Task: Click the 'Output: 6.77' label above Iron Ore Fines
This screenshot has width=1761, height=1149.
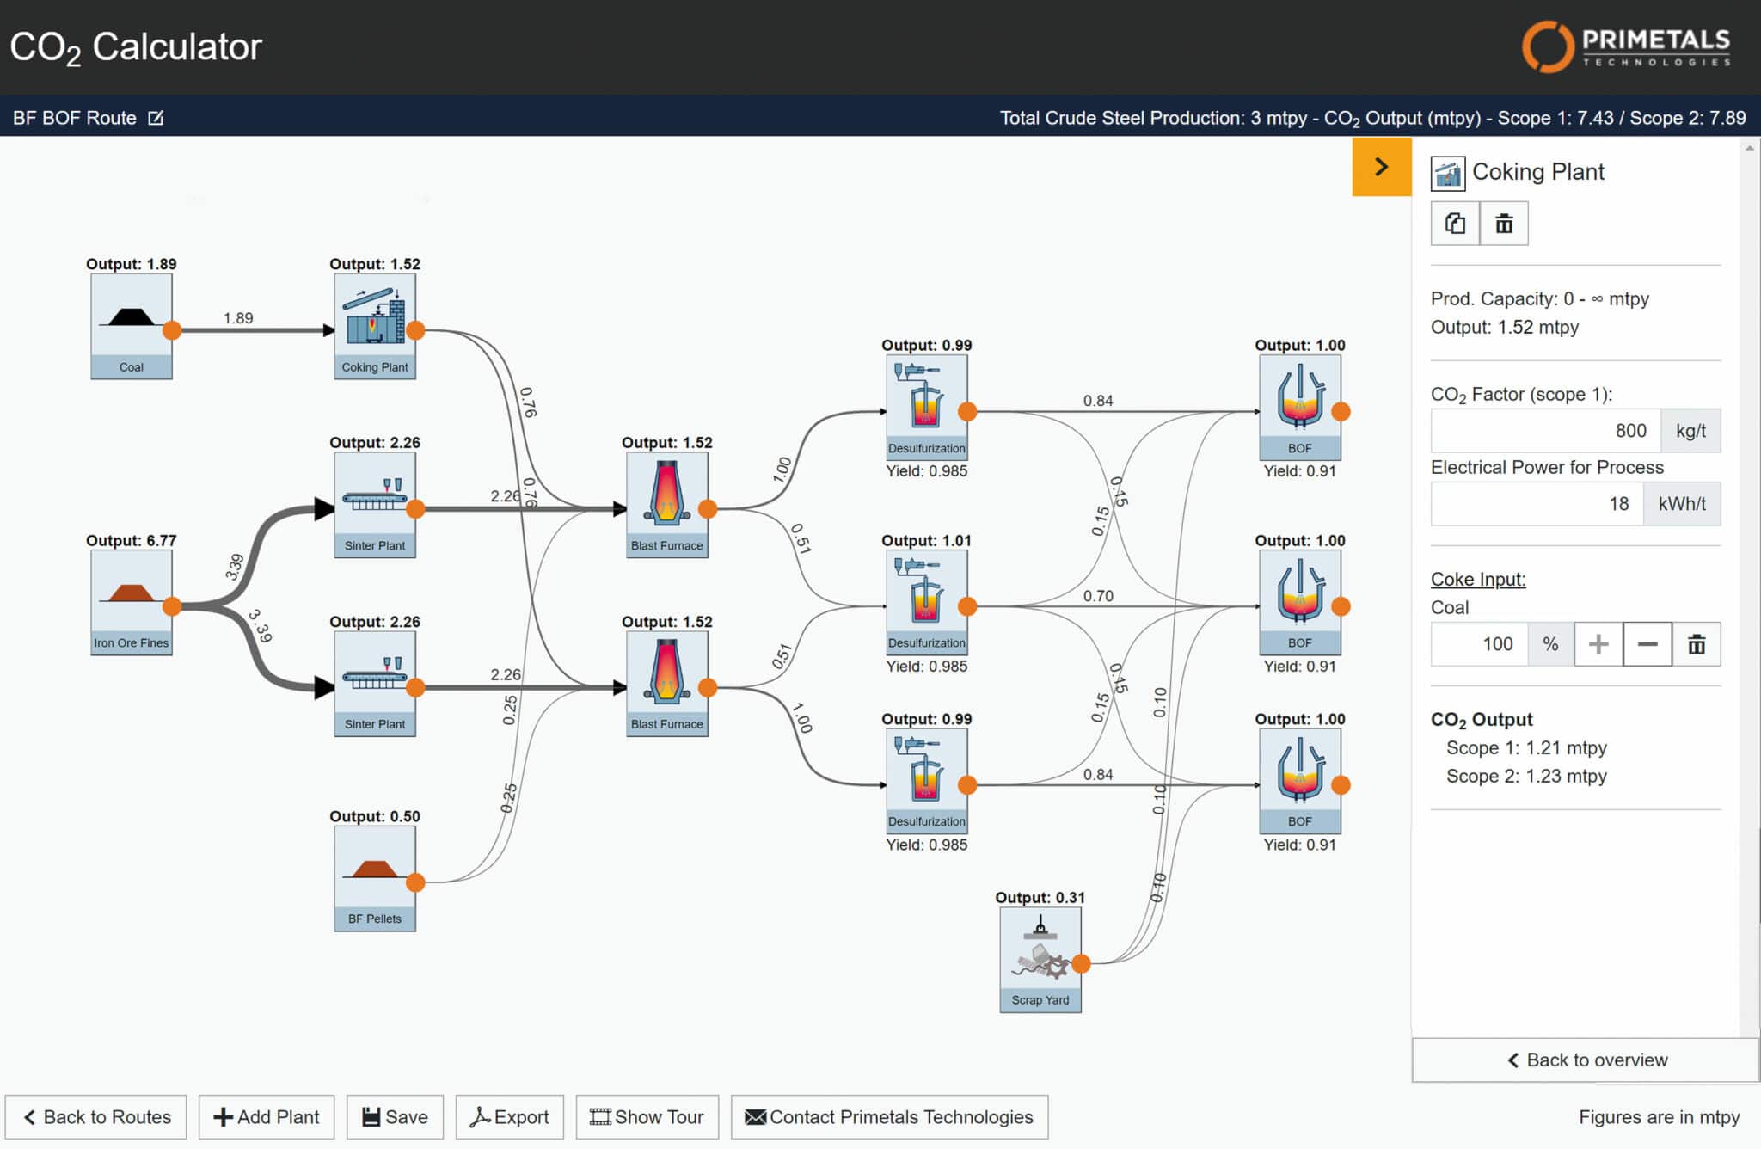Action: tap(132, 540)
